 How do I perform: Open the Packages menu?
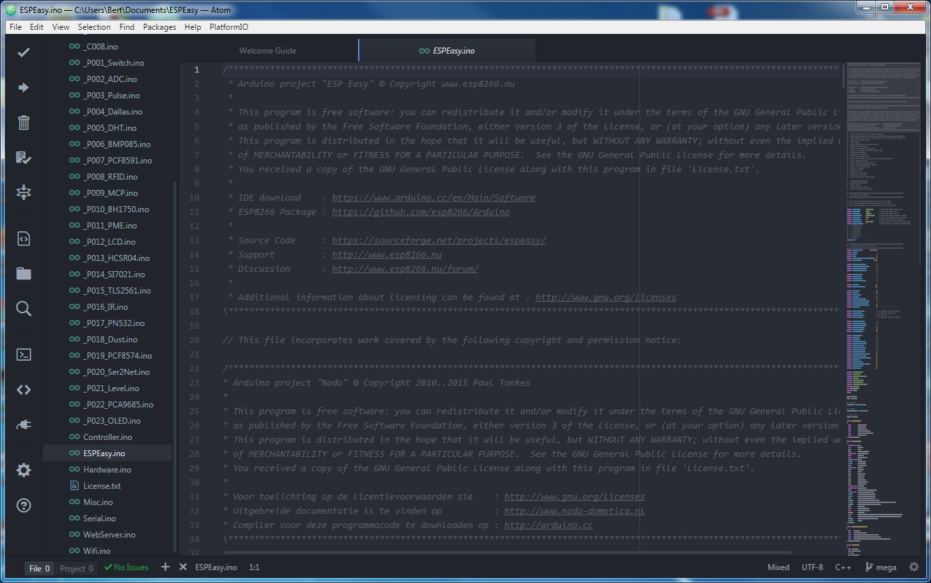tap(159, 27)
